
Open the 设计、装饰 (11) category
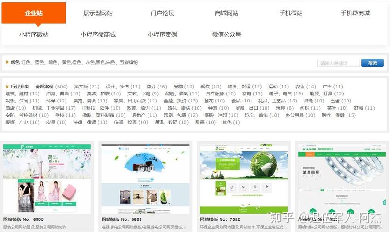[x=123, y=87]
